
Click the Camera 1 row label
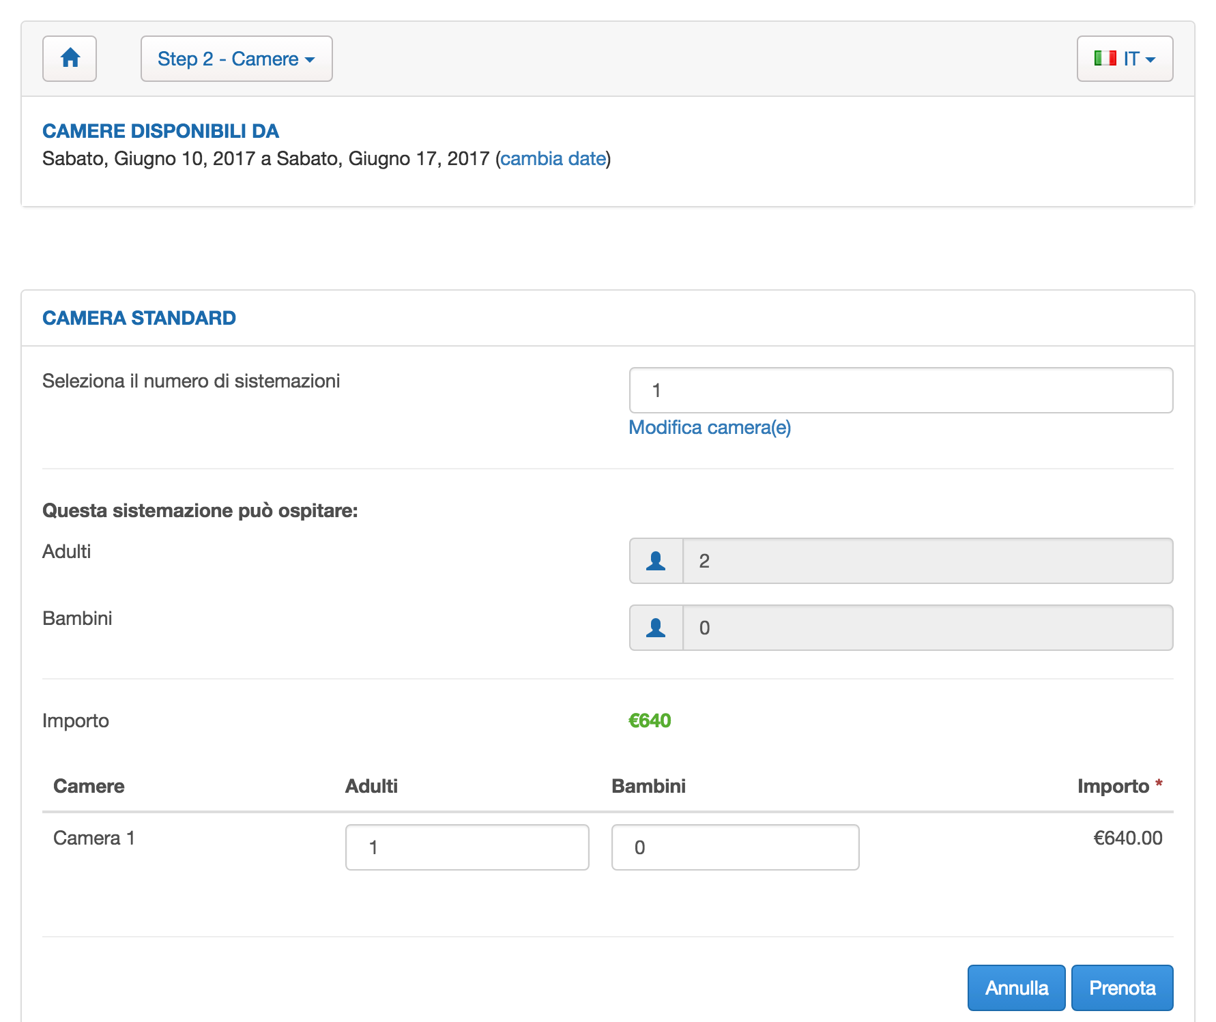click(x=94, y=838)
